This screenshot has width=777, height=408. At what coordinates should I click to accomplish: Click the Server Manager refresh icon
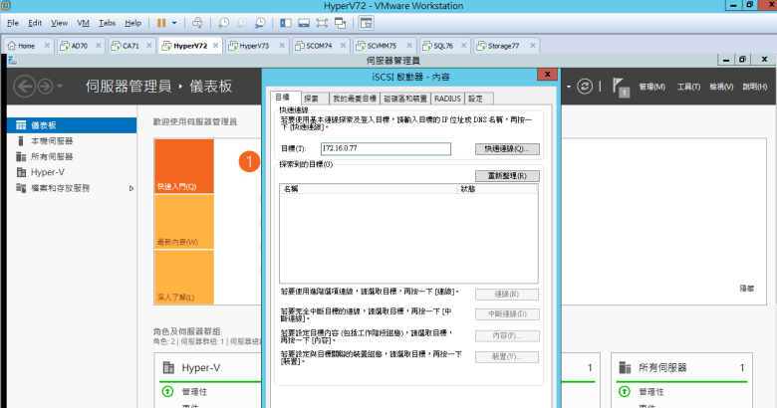tap(585, 87)
